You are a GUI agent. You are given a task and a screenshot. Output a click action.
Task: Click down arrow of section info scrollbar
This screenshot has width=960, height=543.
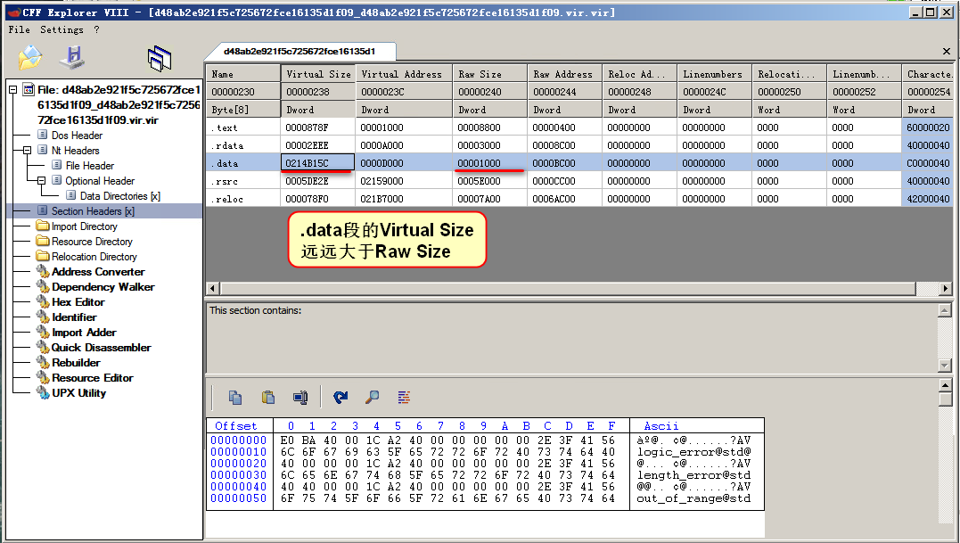coord(945,366)
